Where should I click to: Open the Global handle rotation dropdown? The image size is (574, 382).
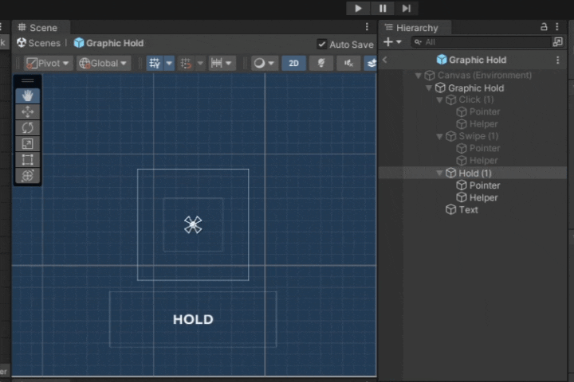pyautogui.click(x=104, y=63)
